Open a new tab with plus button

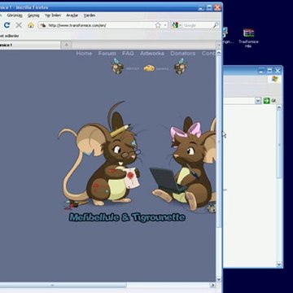point(67,45)
